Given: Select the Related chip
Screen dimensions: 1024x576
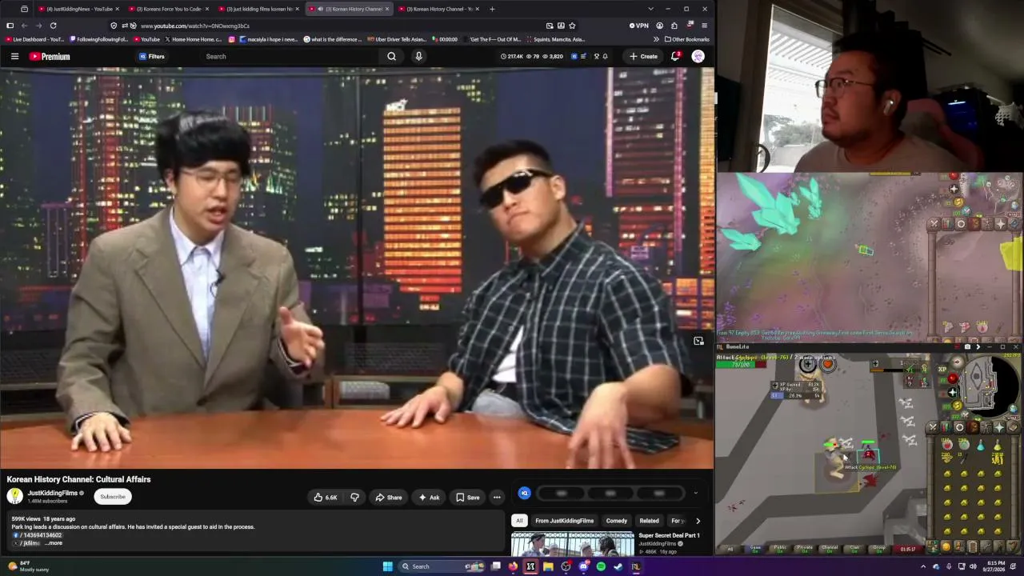Looking at the screenshot, I should pyautogui.click(x=649, y=521).
